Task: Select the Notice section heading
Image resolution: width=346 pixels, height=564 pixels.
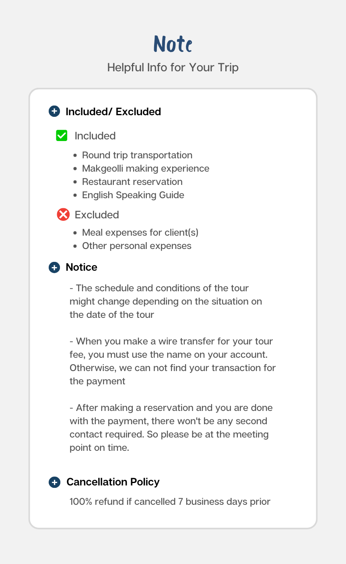Action: coord(81,267)
